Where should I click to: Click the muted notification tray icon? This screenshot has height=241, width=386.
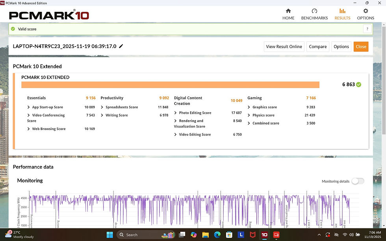[336, 235]
